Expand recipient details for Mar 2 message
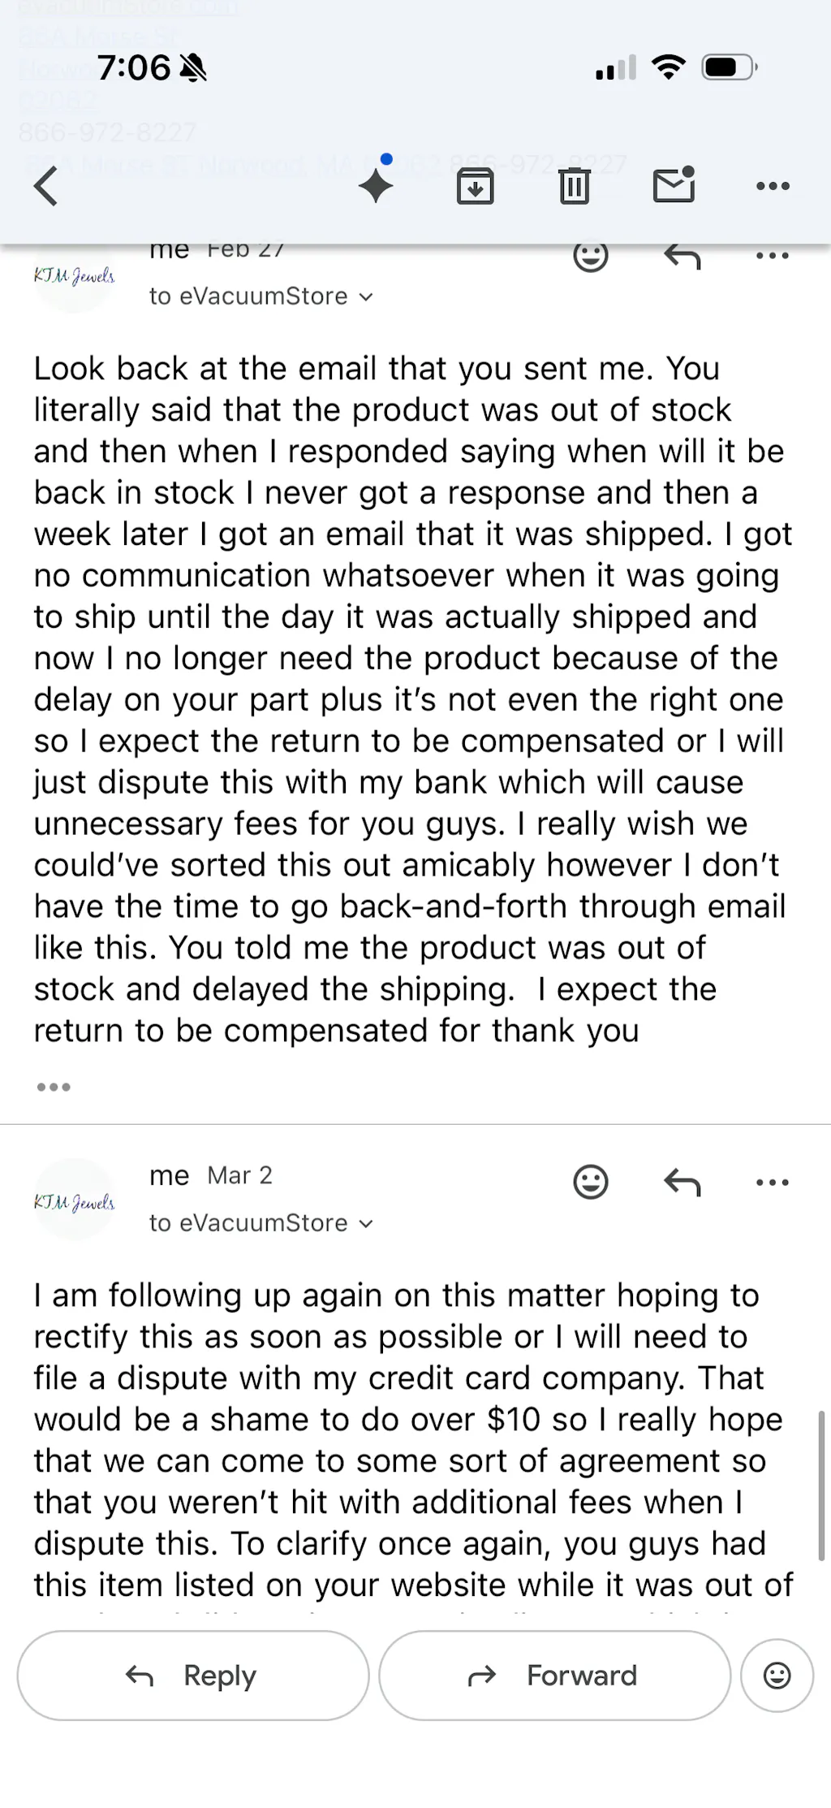 point(366,1224)
